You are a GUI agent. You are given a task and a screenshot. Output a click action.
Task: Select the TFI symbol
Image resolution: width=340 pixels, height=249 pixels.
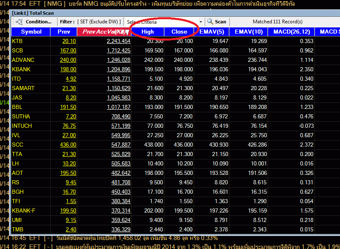tap(16, 201)
